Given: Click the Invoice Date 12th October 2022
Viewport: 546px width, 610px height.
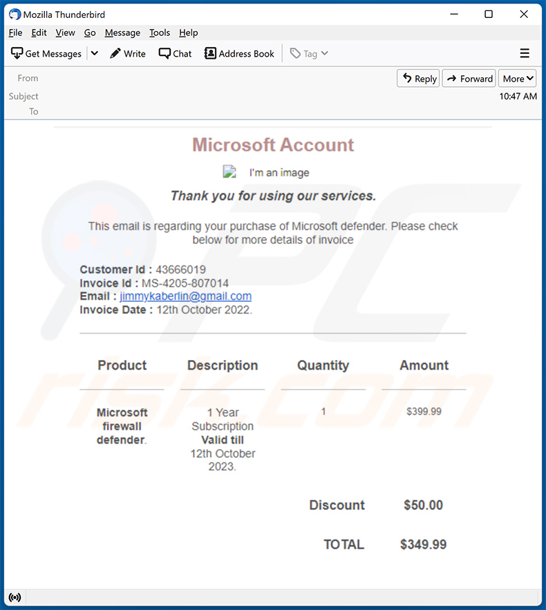Looking at the screenshot, I should pyautogui.click(x=205, y=309).
